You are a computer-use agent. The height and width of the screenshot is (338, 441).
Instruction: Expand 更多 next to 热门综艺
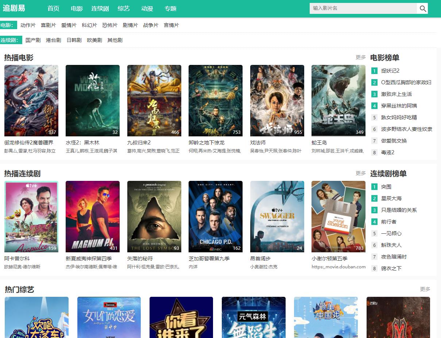point(425,289)
